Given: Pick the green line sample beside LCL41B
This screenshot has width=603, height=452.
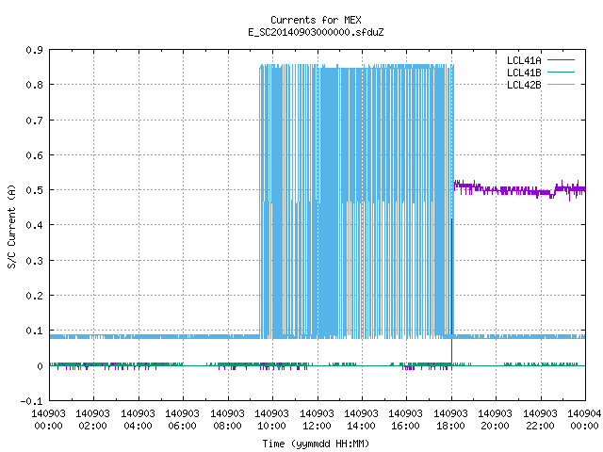Looking at the screenshot, I should coord(561,72).
